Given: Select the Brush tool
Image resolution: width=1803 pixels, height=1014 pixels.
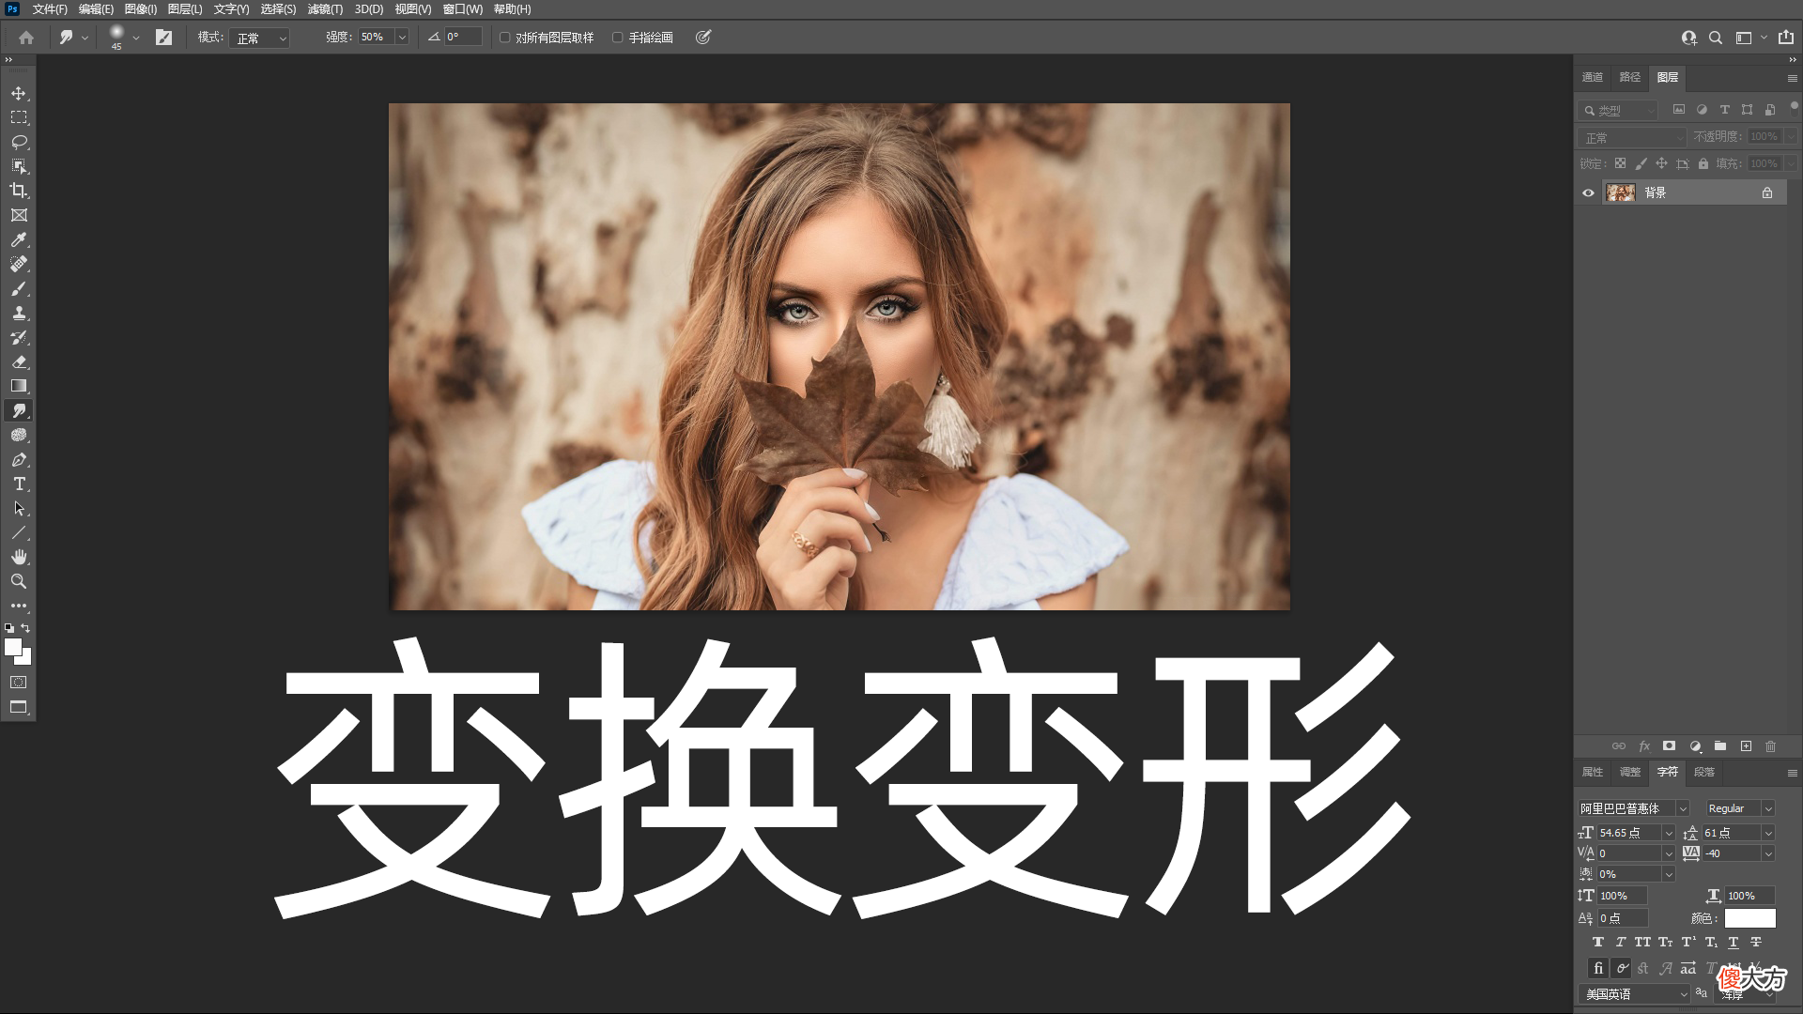Looking at the screenshot, I should coord(19,288).
